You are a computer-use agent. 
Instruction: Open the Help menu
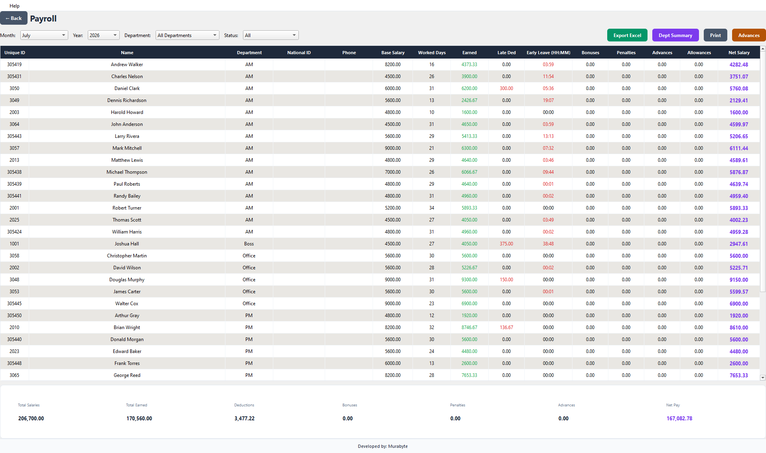coord(14,6)
